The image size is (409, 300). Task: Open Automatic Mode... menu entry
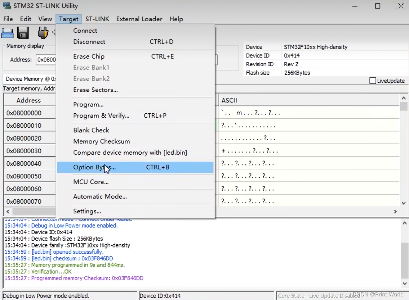[x=135, y=197]
